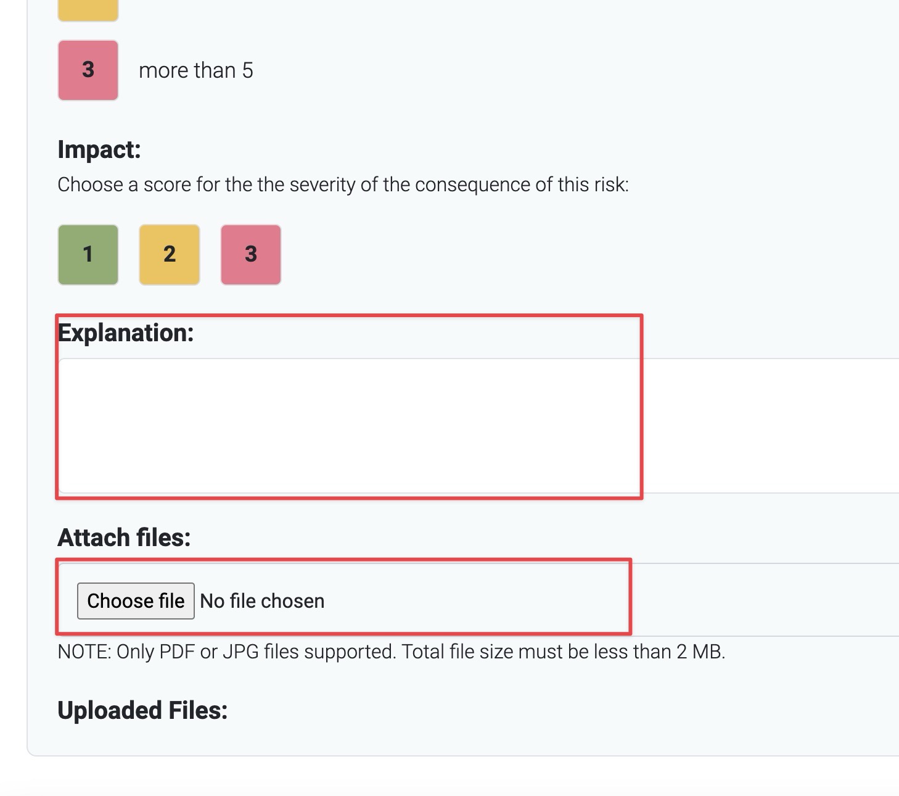Click the severity score instruction text

click(343, 184)
